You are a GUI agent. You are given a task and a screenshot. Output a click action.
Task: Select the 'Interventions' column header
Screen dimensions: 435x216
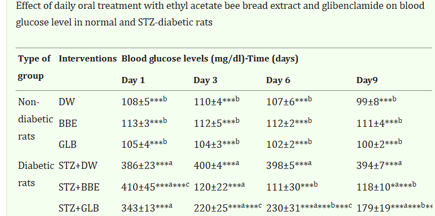pyautogui.click(x=88, y=59)
